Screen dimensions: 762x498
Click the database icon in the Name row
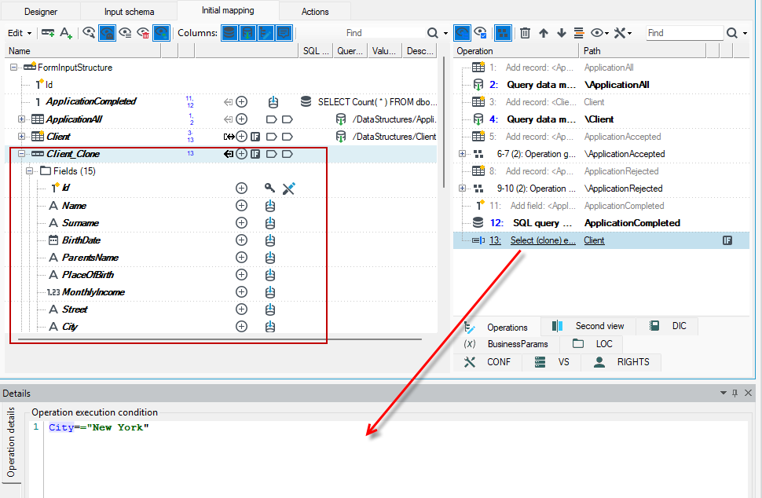[270, 206]
